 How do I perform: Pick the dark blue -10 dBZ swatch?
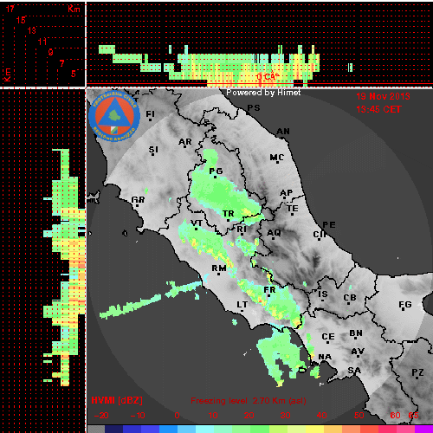click(x=132, y=429)
